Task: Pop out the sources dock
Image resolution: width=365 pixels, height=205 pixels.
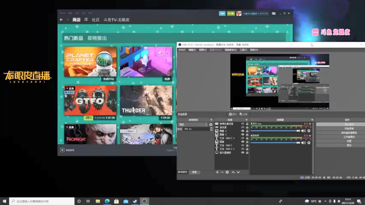Action: pyautogui.click(x=246, y=120)
